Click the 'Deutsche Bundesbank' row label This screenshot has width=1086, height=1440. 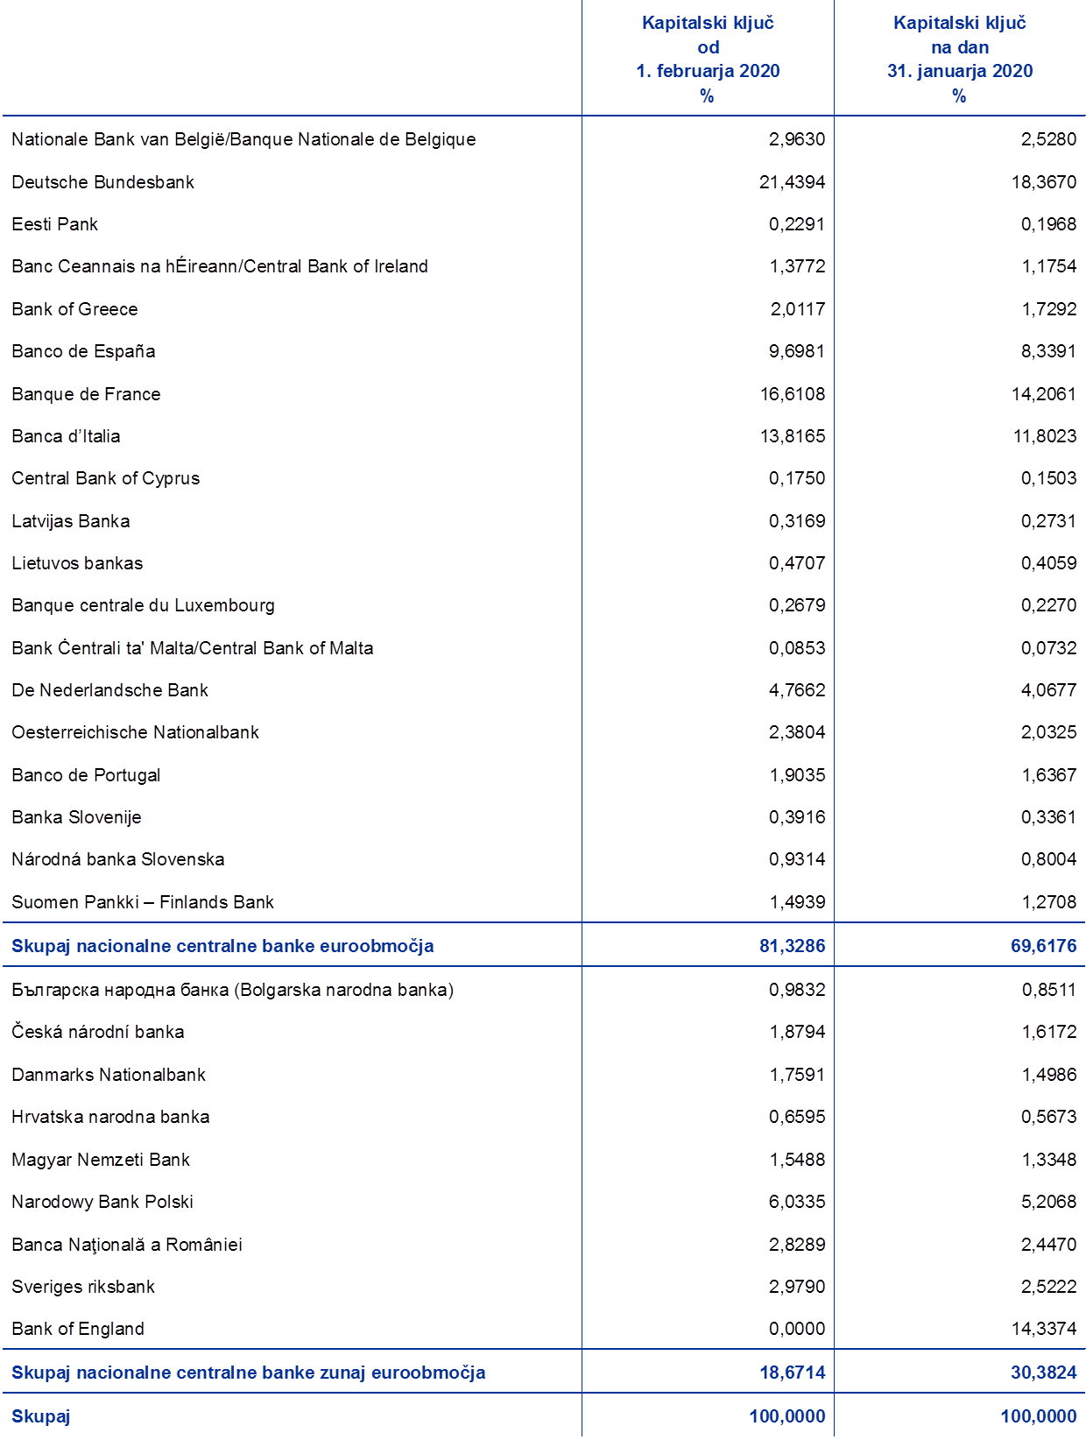[x=102, y=182]
